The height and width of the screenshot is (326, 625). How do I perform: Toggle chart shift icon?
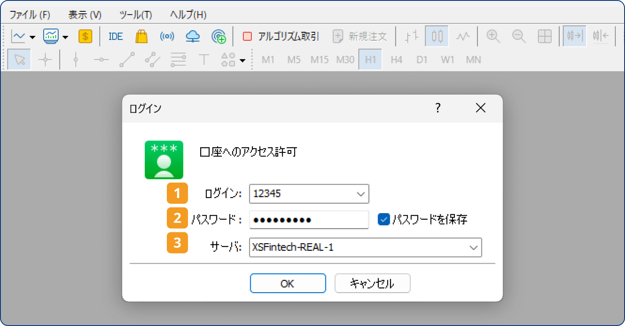click(601, 36)
